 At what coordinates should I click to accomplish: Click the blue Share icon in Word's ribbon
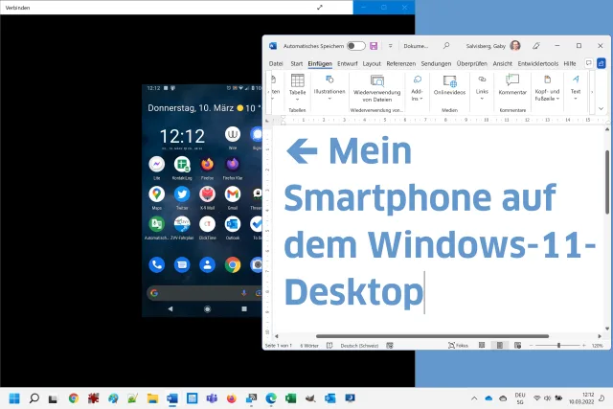[602, 63]
